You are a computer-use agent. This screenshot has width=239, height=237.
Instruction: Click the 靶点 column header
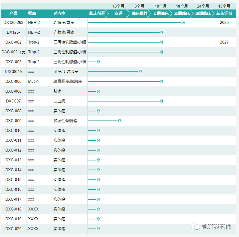pyautogui.click(x=32, y=13)
